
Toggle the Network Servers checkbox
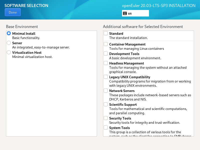coord(106,90)
